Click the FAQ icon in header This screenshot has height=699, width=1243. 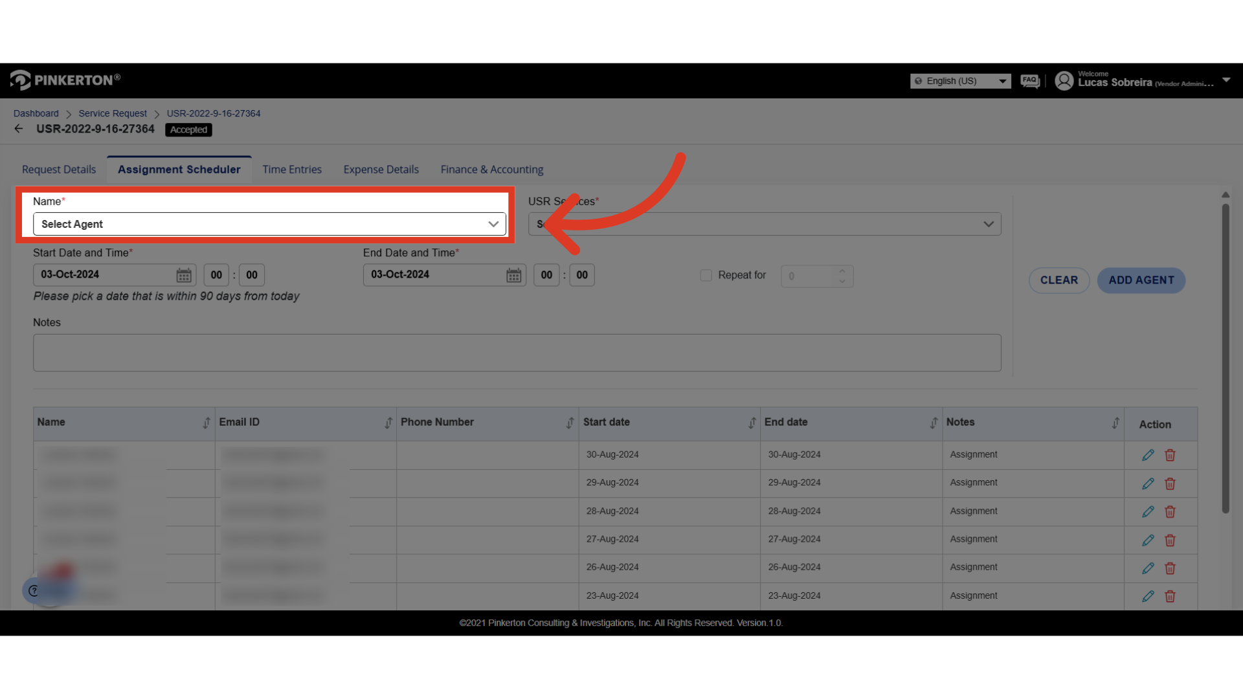[1029, 81]
